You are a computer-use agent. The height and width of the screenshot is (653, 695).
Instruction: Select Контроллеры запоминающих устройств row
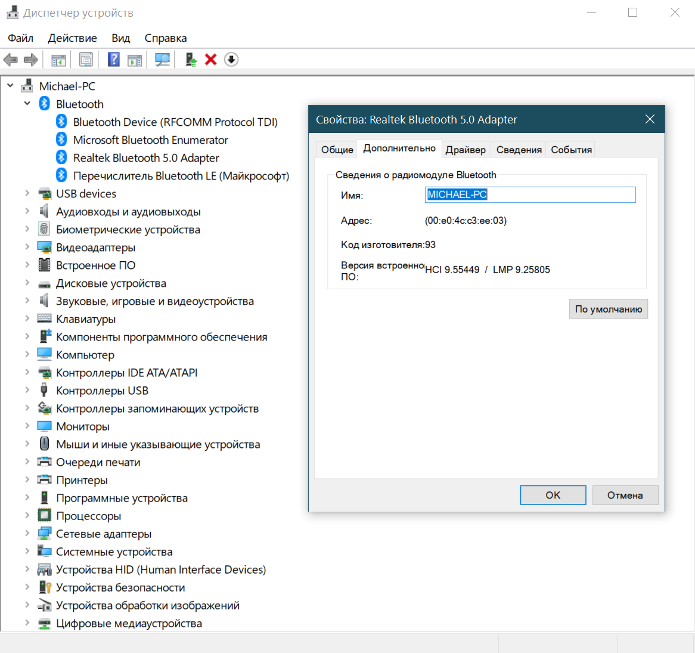click(x=157, y=408)
